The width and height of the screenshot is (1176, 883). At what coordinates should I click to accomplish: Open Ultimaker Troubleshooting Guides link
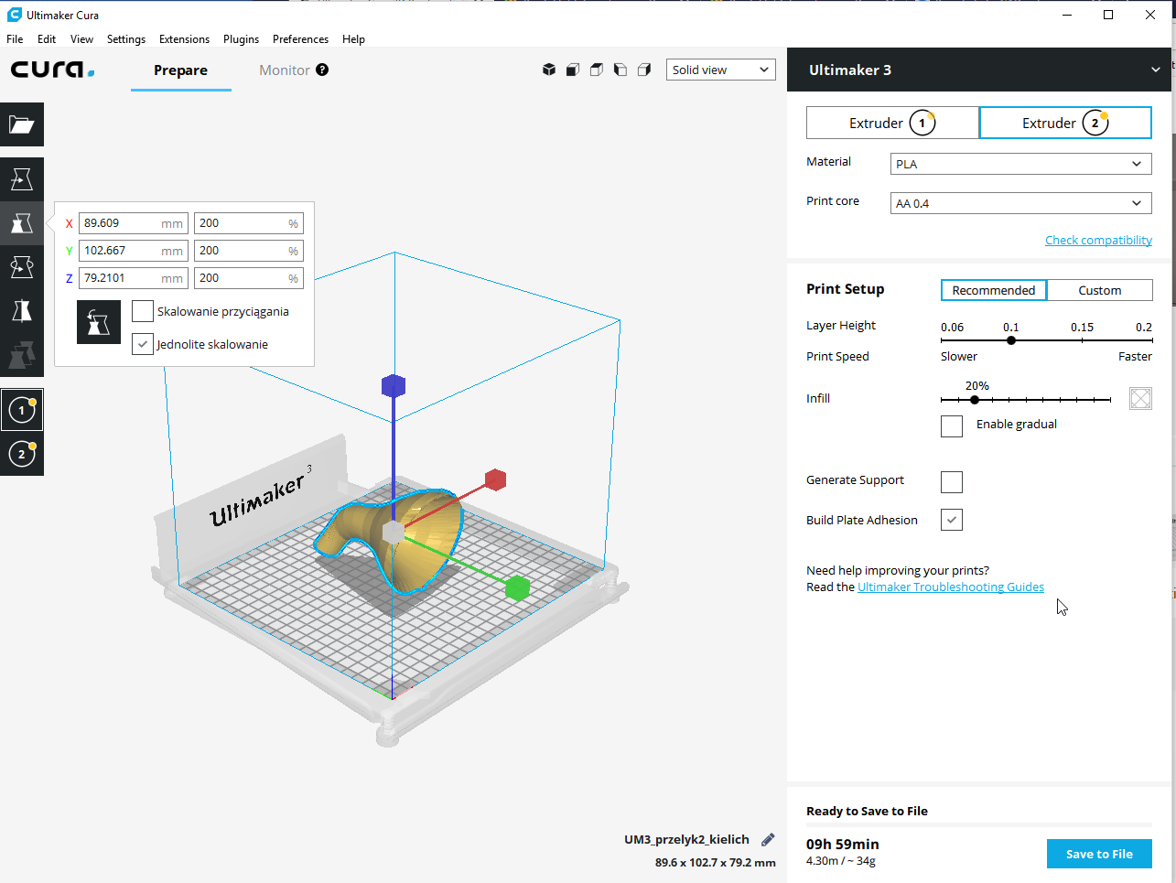tap(951, 587)
